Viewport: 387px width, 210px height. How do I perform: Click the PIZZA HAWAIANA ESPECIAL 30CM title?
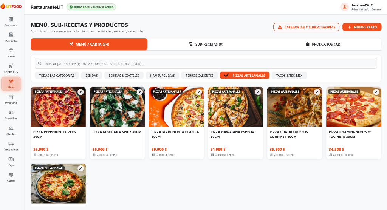[234, 134]
